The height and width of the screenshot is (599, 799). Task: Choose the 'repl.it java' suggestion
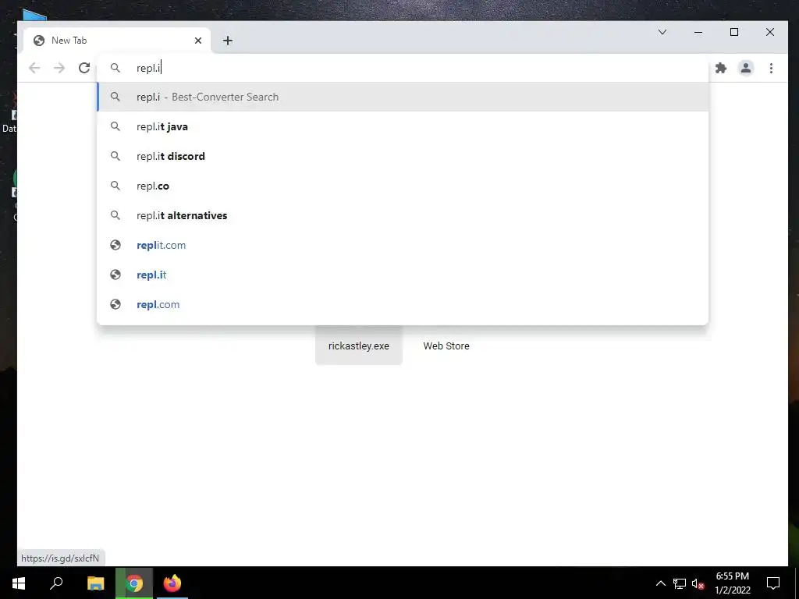pos(403,126)
